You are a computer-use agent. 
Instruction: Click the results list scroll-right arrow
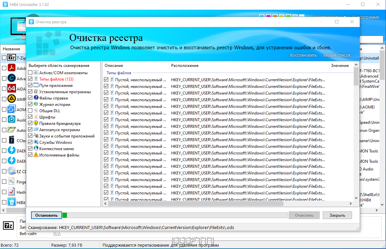351,203
